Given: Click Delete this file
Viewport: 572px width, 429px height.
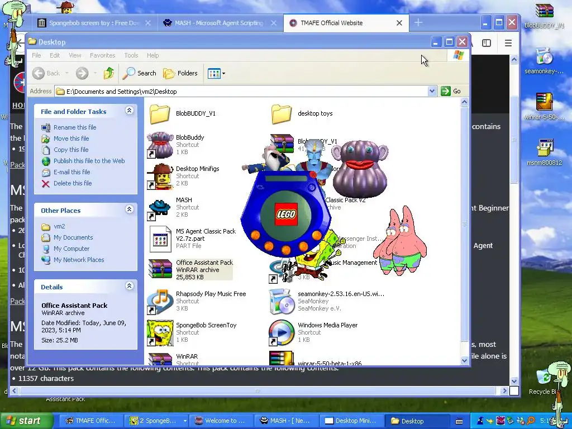Looking at the screenshot, I should tap(73, 183).
